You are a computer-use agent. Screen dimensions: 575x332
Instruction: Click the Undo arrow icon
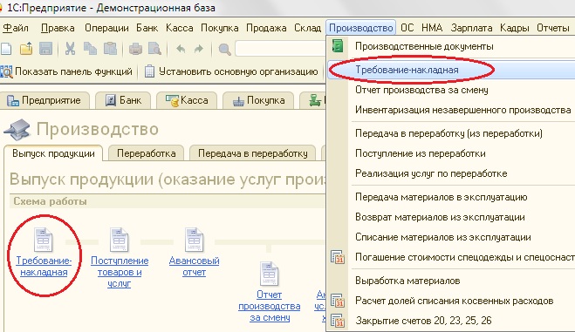181,49
